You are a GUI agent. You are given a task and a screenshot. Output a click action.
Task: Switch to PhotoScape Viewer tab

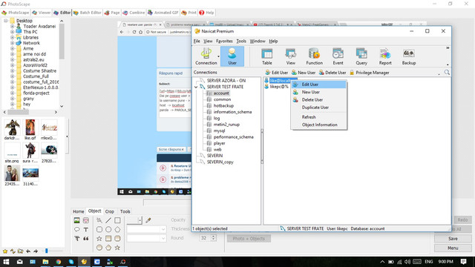click(x=42, y=13)
